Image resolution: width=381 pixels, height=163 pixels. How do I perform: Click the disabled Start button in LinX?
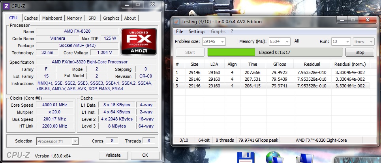[190, 52]
